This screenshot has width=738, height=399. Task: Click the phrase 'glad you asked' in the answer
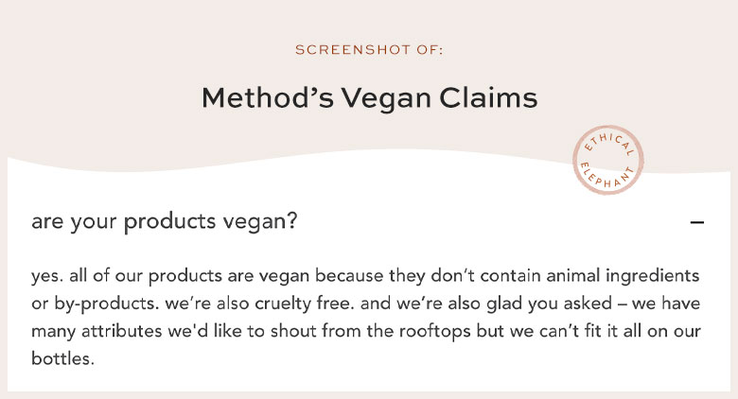tap(550, 304)
